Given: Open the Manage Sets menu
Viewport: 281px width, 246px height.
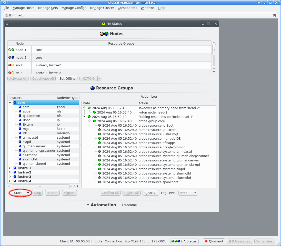Looking at the screenshot, I should (48, 8).
